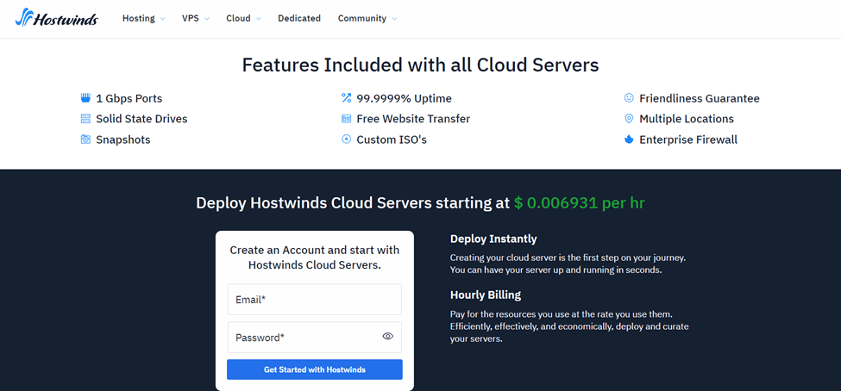The height and width of the screenshot is (391, 841).
Task: Click the Free Website Transfer icon
Action: point(346,119)
